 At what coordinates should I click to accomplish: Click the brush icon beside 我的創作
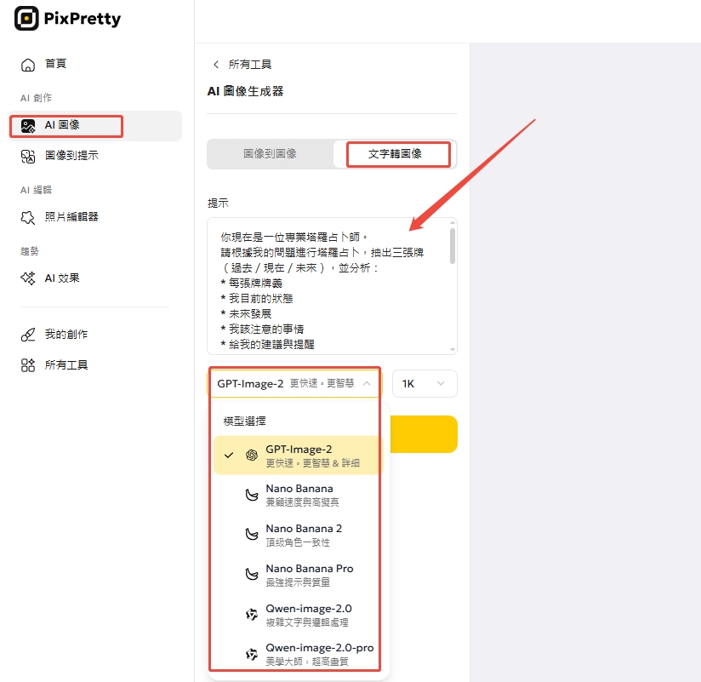28,335
